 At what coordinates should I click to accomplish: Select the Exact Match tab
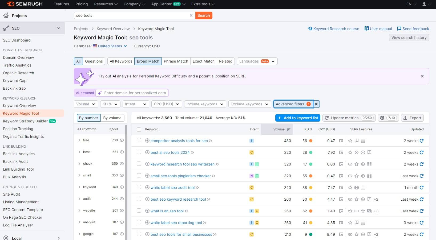point(204,61)
